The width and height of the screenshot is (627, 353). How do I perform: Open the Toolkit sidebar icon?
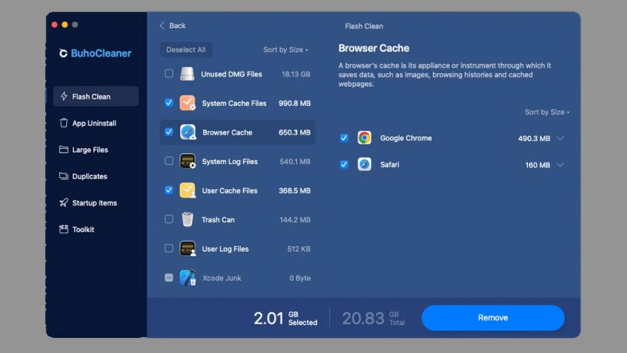coord(63,229)
